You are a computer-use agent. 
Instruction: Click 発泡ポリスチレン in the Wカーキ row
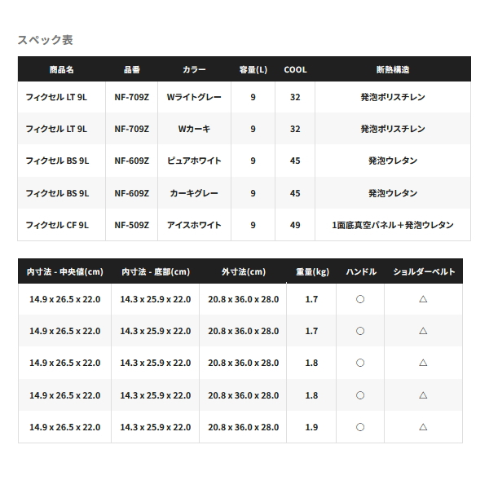[393, 129]
